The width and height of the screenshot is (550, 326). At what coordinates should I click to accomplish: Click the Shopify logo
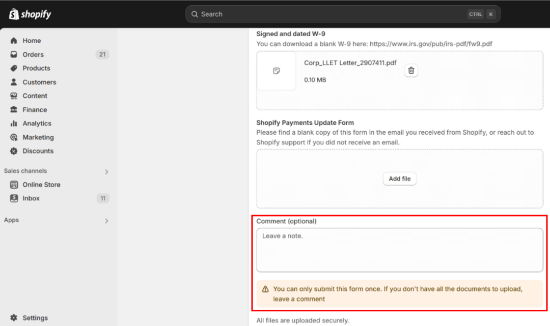pyautogui.click(x=30, y=14)
